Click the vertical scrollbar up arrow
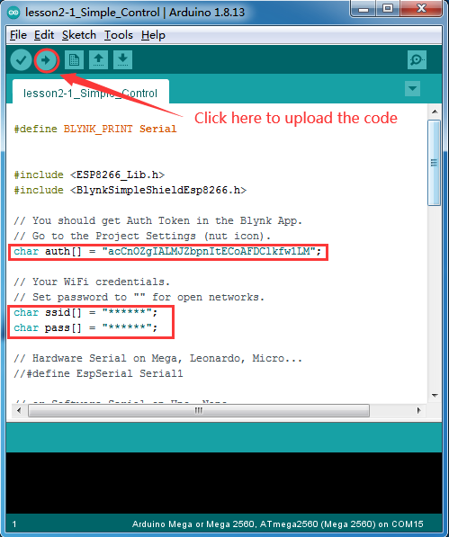The height and width of the screenshot is (537, 449). click(x=435, y=112)
